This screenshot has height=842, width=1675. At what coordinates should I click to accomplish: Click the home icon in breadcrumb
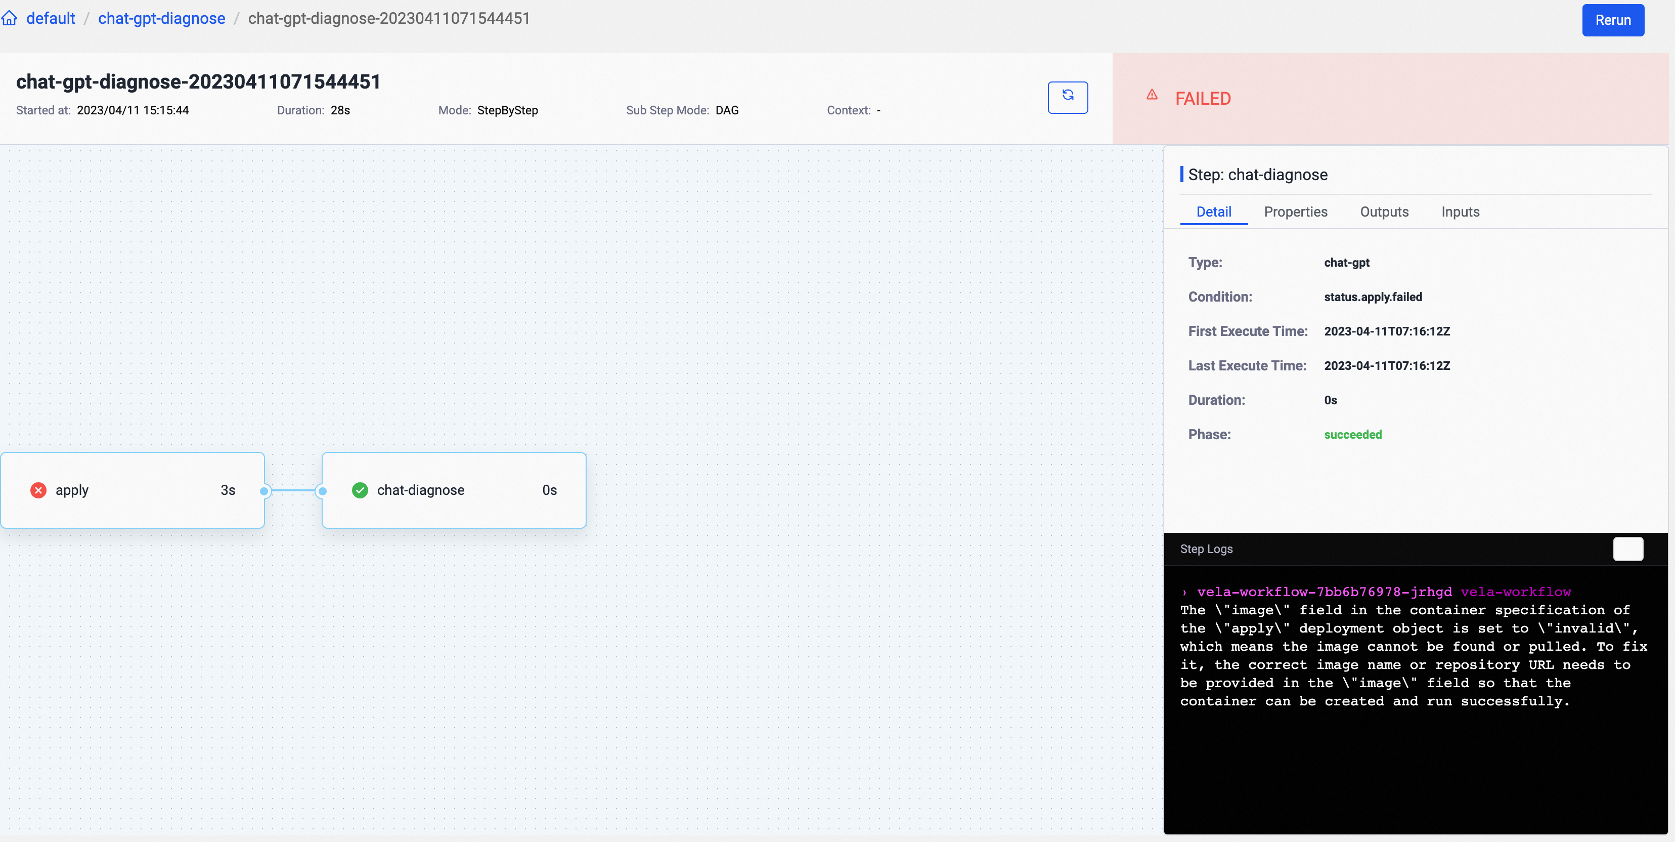tap(9, 18)
